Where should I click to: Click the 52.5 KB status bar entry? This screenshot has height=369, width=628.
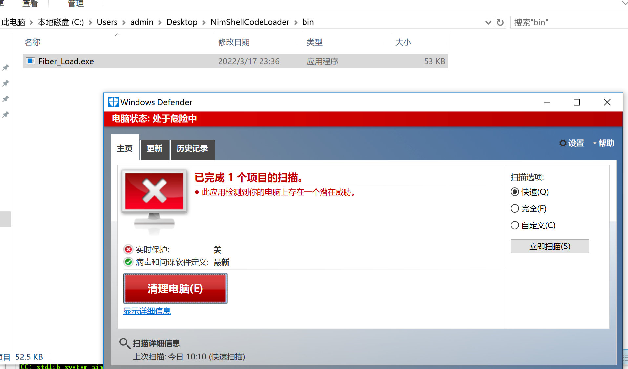click(x=29, y=357)
